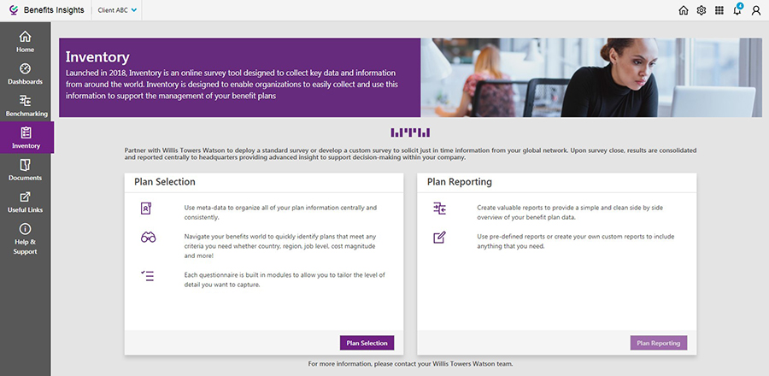This screenshot has width=769, height=376.
Task: Click 'Partner with Willis Towers Watson' paragraph
Action: (410, 155)
